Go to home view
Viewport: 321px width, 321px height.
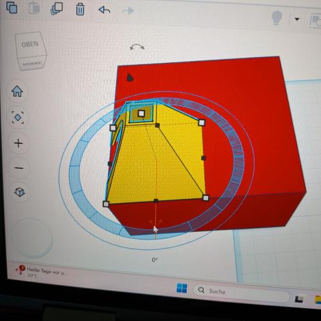pos(17,91)
